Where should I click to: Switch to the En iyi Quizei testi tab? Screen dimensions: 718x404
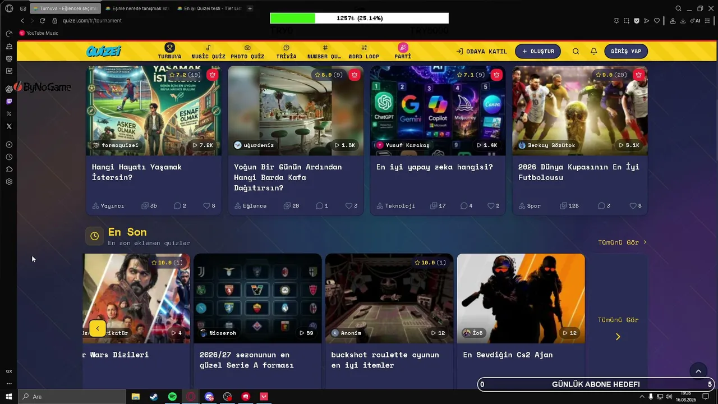(209, 8)
